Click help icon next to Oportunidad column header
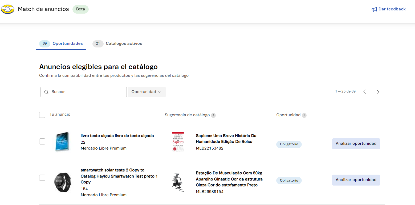415x205 pixels. tap(304, 115)
